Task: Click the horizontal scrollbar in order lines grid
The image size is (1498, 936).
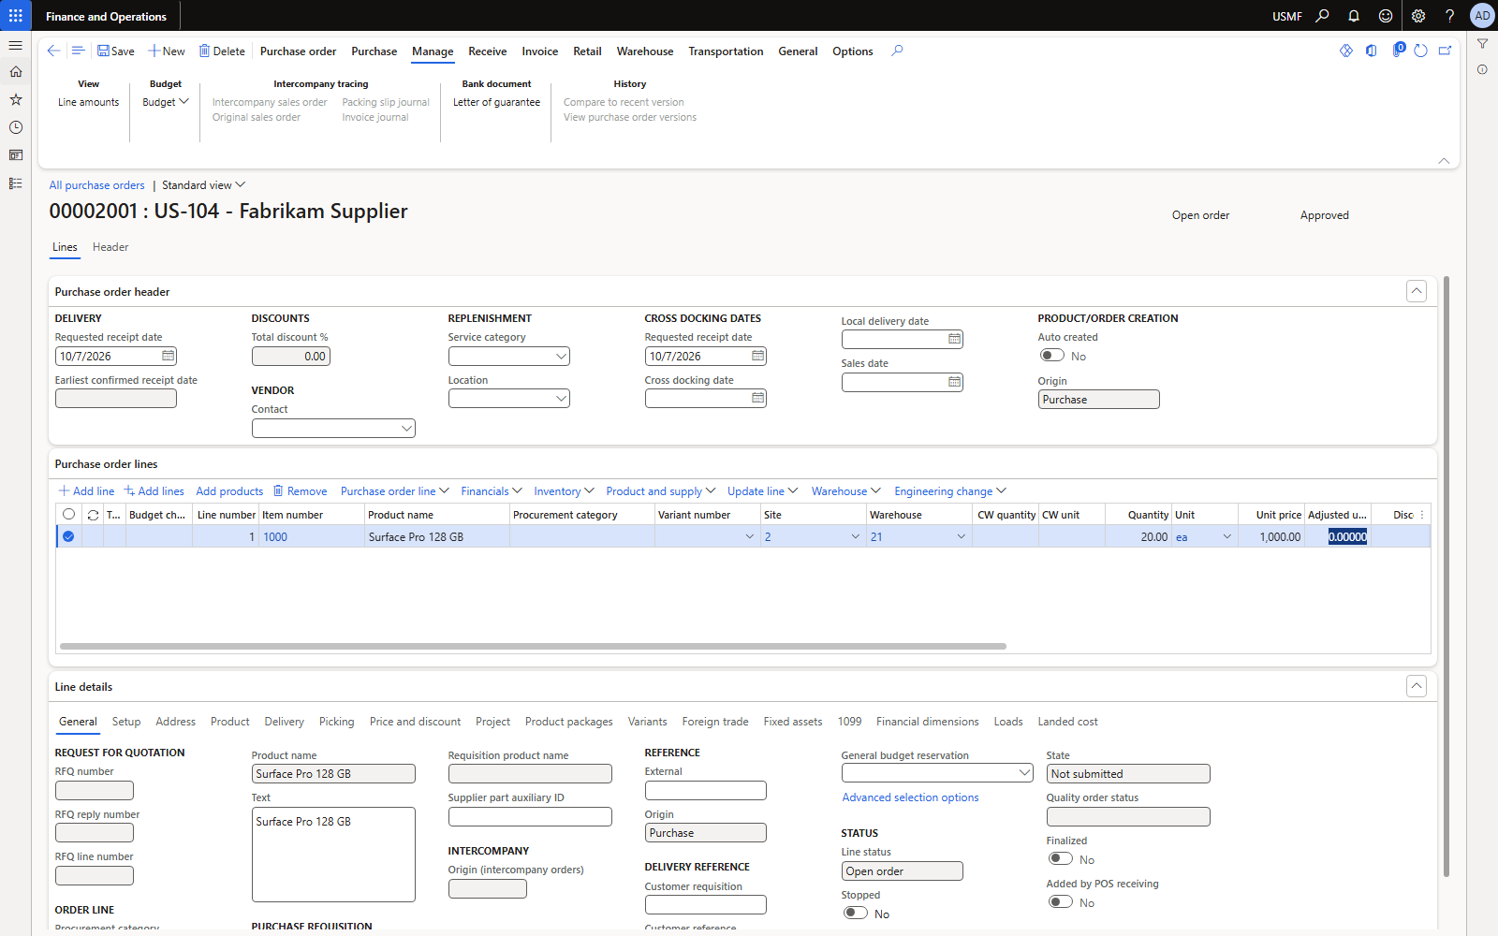Action: 533,646
